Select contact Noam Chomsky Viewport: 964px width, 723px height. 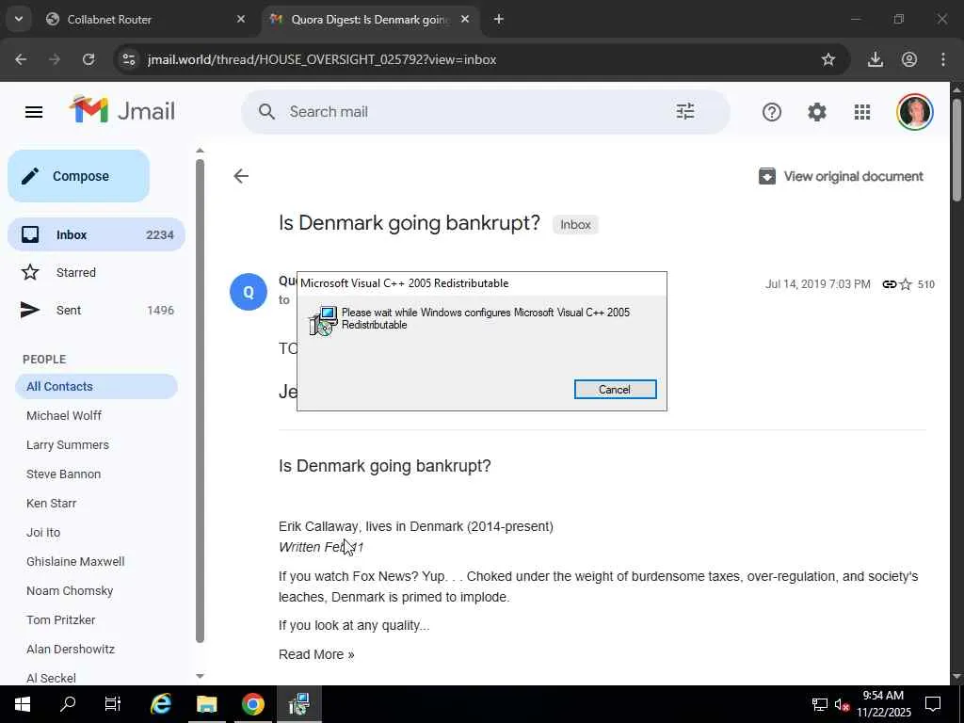click(x=70, y=591)
